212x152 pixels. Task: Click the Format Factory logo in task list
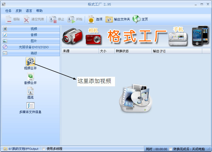pyautogui.click(x=136, y=98)
